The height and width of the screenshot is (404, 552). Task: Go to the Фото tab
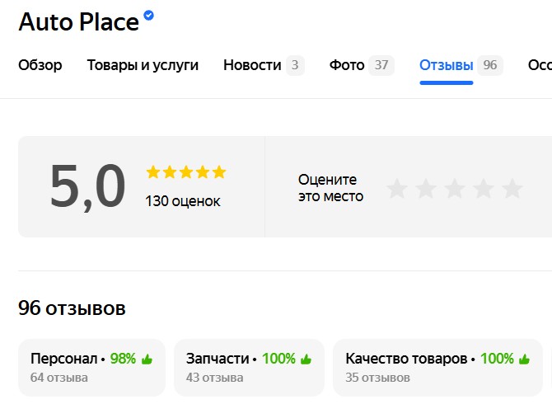347,65
